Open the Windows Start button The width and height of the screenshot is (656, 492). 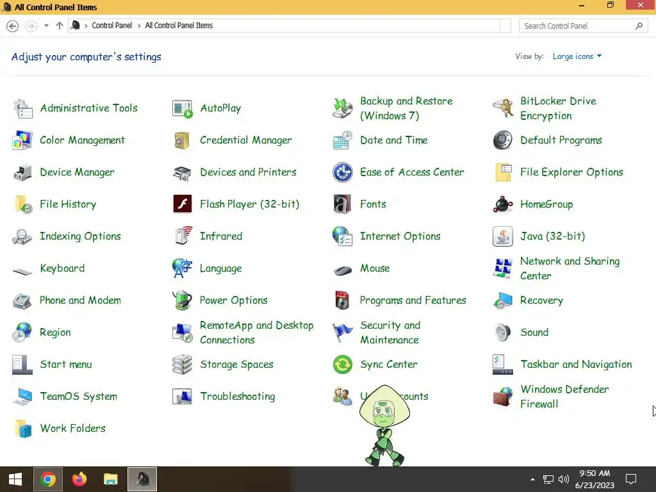point(15,479)
